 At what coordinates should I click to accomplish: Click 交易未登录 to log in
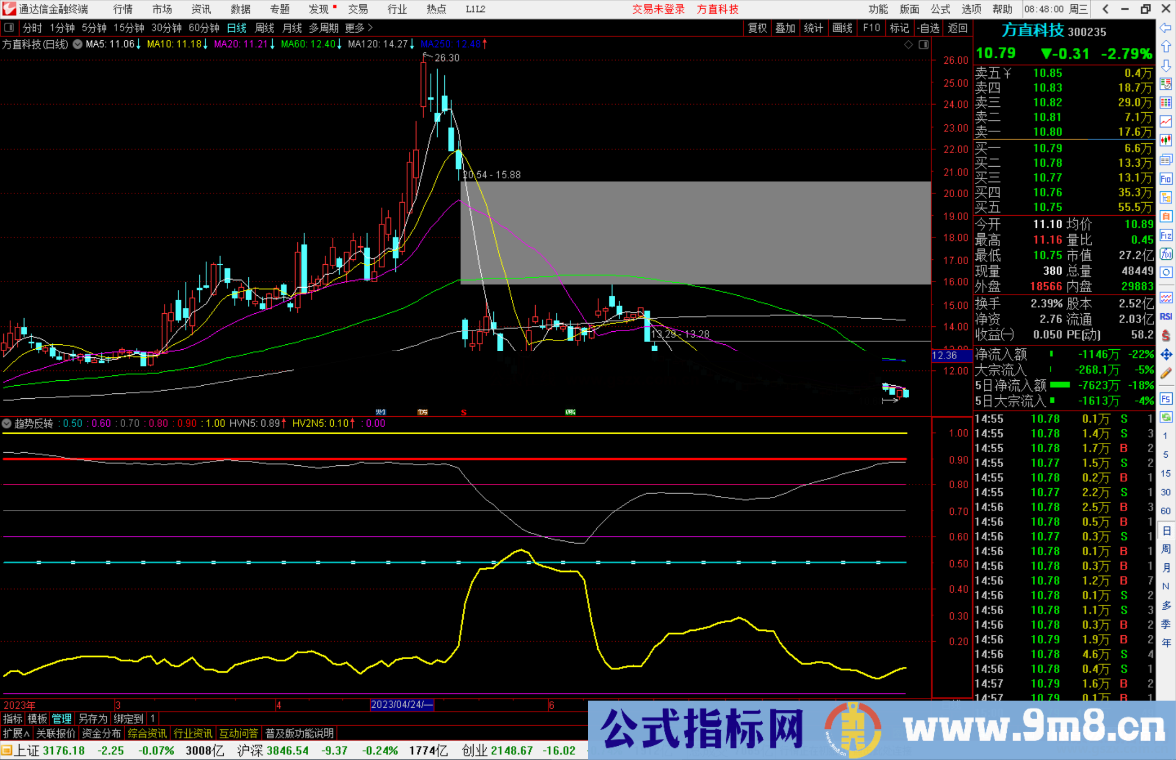click(x=658, y=9)
